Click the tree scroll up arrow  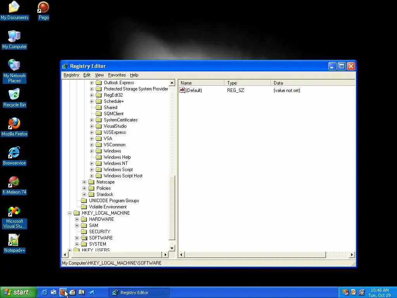tap(172, 83)
